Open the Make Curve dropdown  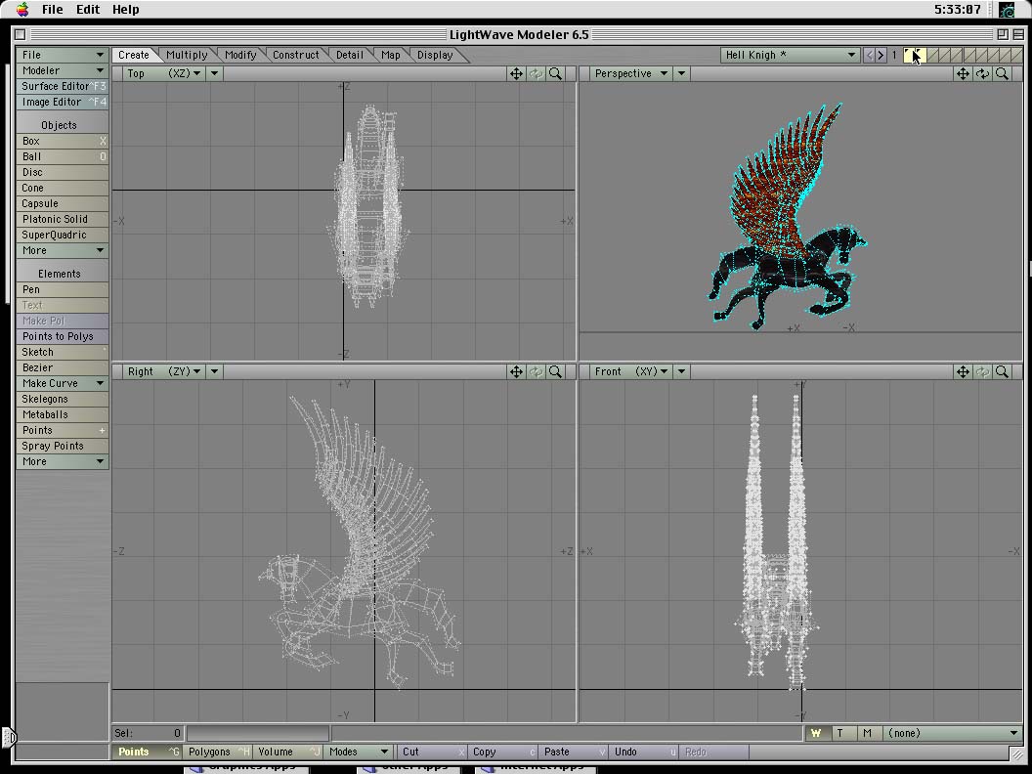[63, 383]
